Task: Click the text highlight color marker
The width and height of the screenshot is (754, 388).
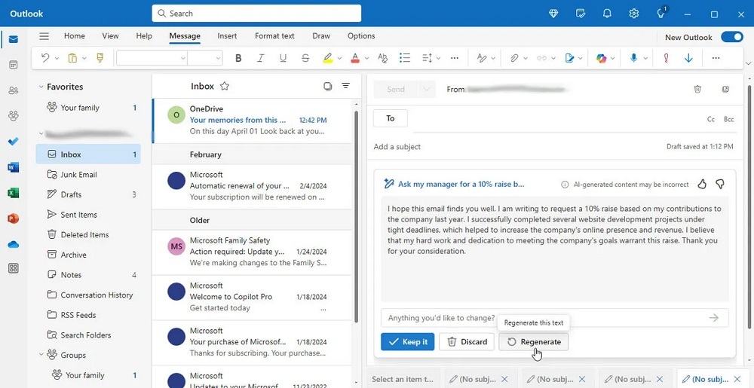Action: [327, 58]
